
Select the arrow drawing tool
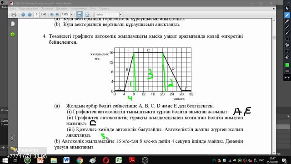(287, 33)
